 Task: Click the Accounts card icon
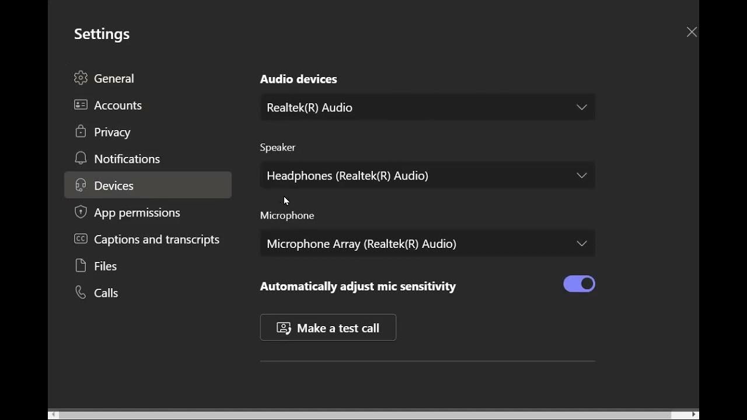pos(81,105)
